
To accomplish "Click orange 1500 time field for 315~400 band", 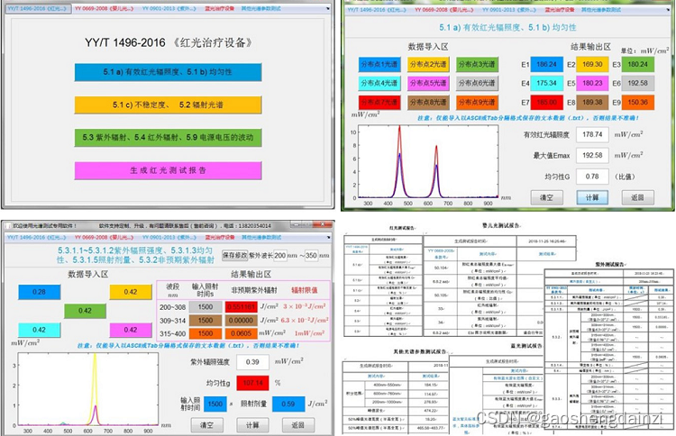I will pos(206,333).
